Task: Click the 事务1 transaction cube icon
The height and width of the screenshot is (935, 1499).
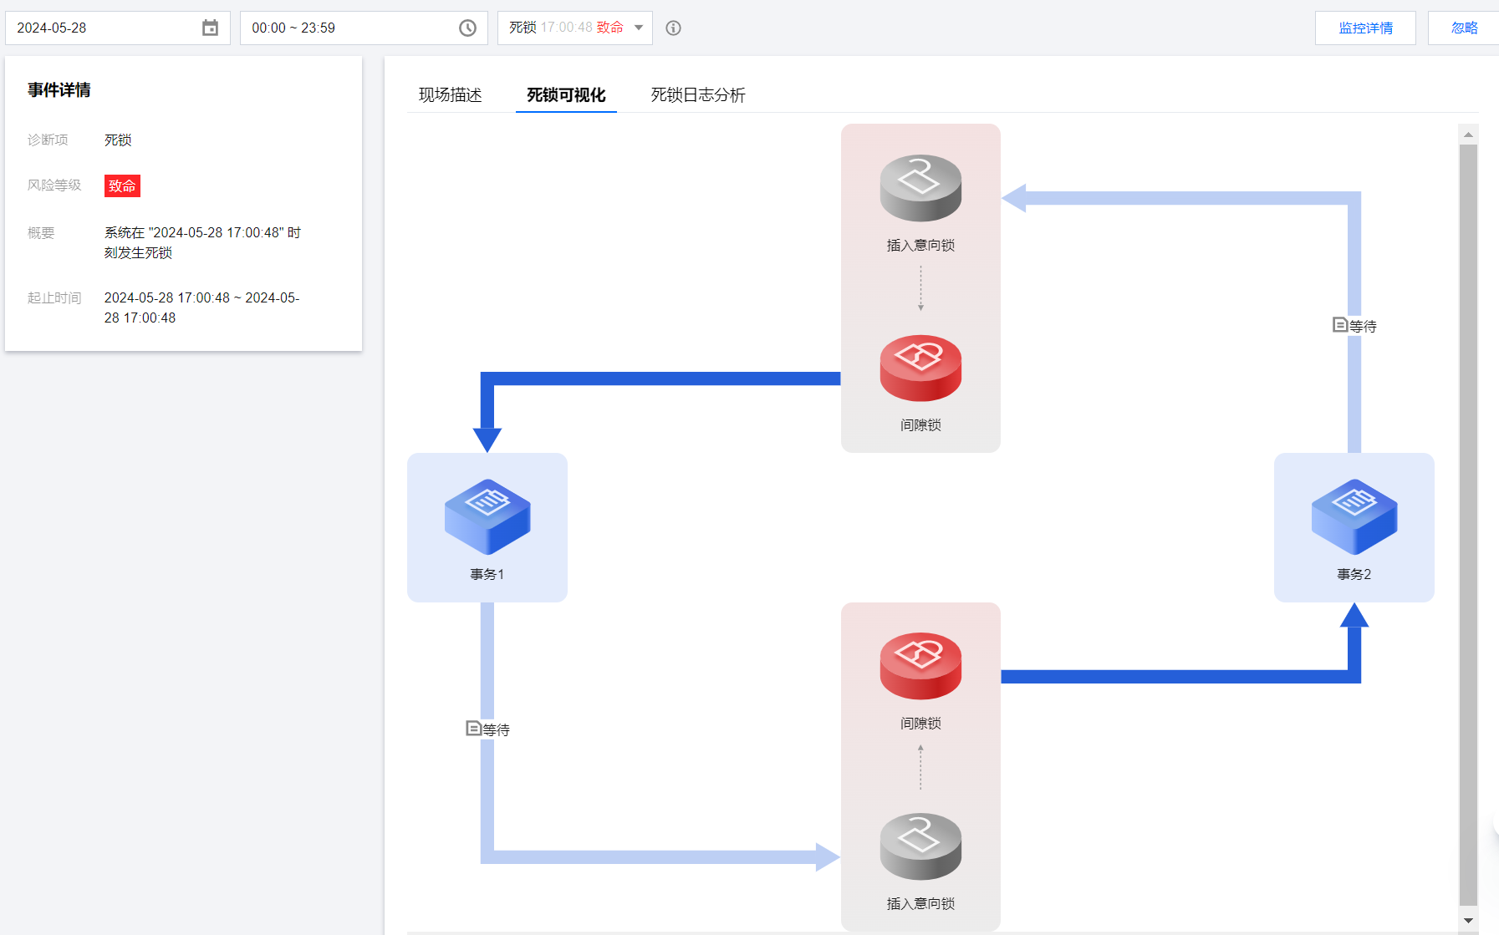Action: pyautogui.click(x=487, y=516)
